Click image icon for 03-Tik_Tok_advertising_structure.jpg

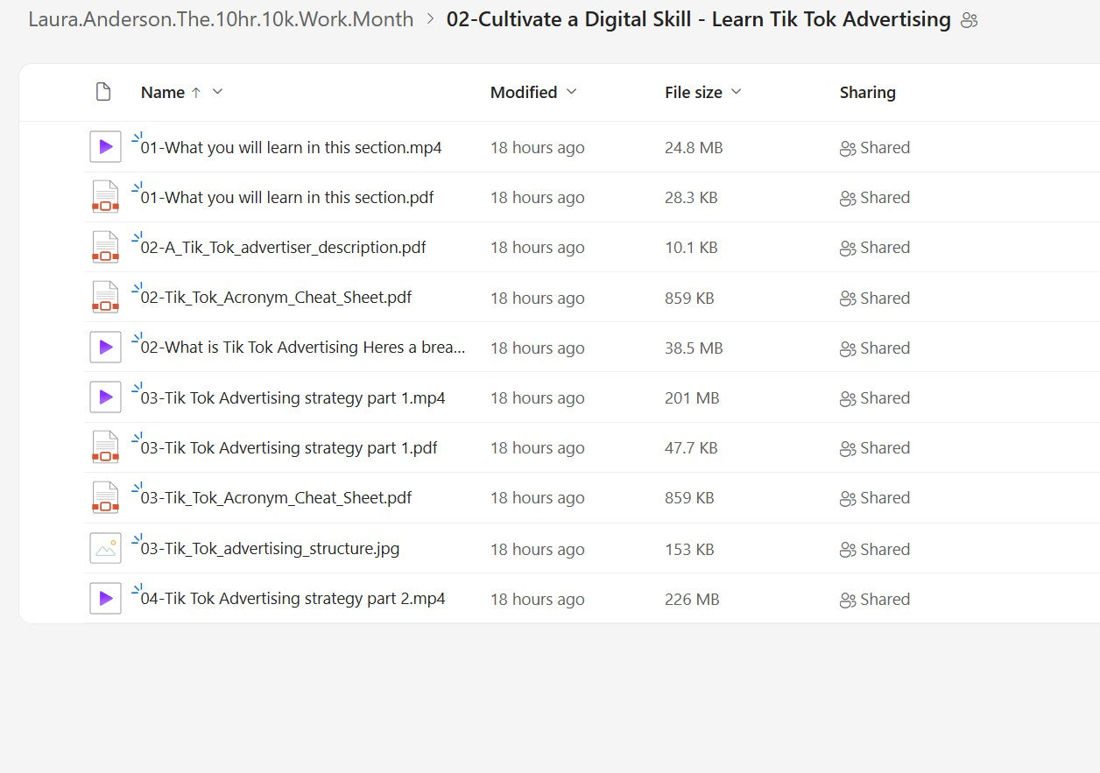coord(105,549)
